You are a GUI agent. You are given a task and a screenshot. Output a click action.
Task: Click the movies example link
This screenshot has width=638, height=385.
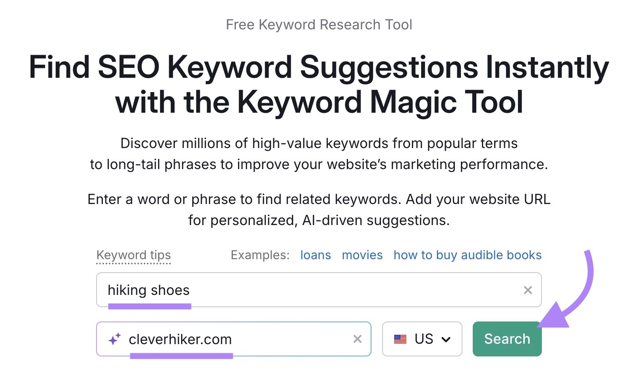(362, 255)
